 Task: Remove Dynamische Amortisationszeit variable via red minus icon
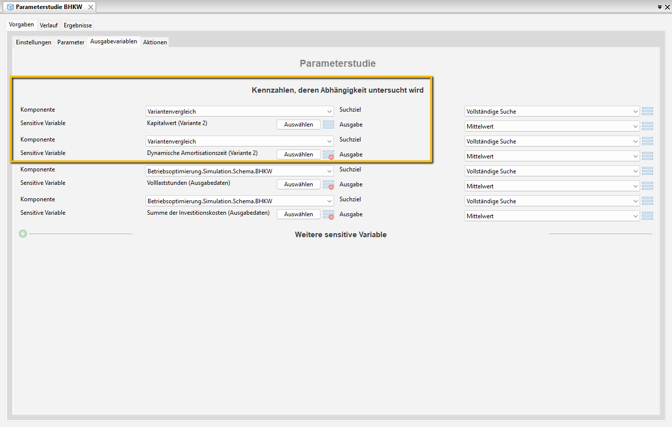pyautogui.click(x=331, y=157)
